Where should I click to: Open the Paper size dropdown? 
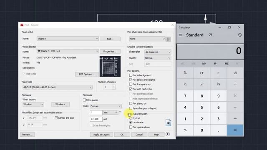[x=58, y=87]
